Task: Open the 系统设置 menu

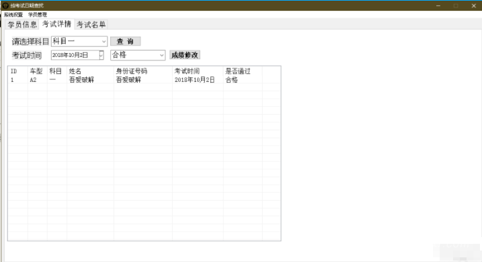Action: pos(13,14)
